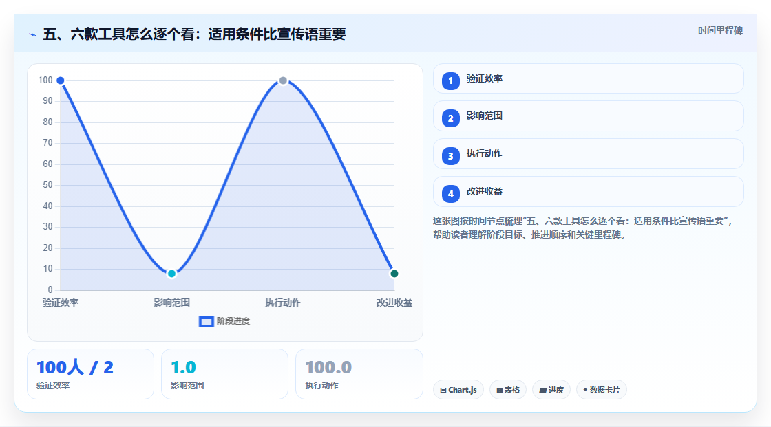Click the 表格 tag chip

coord(508,390)
